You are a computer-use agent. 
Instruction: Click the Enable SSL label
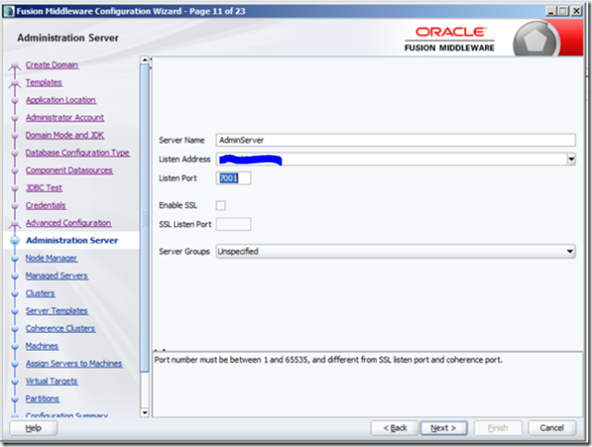coord(178,205)
